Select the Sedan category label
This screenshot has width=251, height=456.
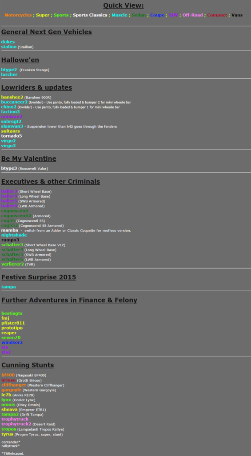(139, 15)
